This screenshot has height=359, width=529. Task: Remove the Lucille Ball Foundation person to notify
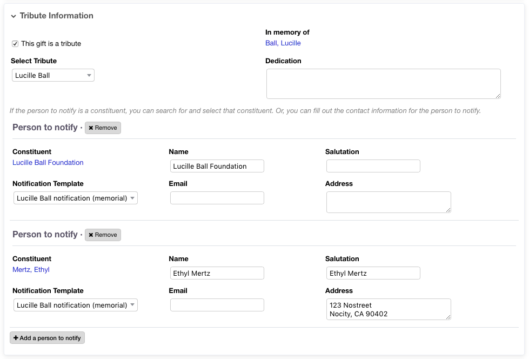pyautogui.click(x=103, y=128)
